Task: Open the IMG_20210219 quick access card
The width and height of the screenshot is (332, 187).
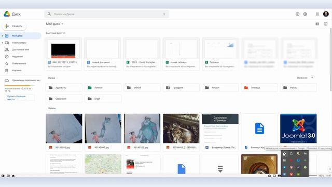Action: 63,54
